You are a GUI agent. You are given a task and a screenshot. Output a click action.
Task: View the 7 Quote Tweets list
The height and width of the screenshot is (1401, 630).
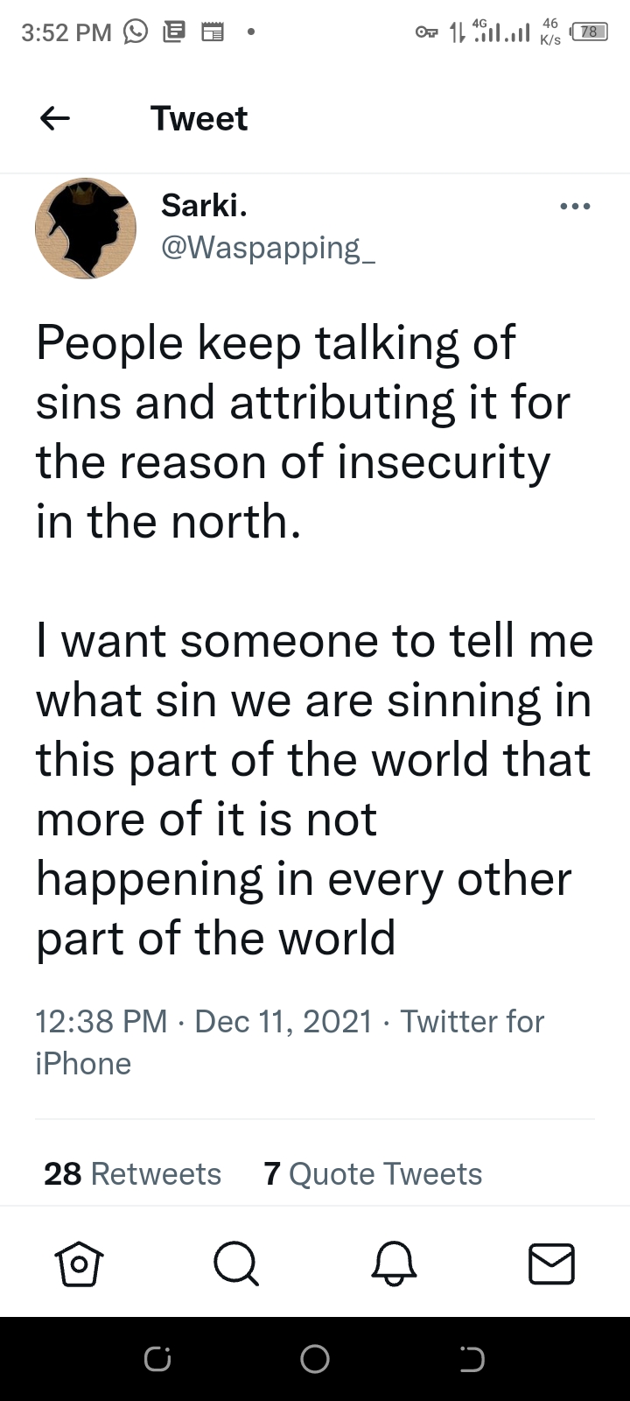pos(373,1173)
